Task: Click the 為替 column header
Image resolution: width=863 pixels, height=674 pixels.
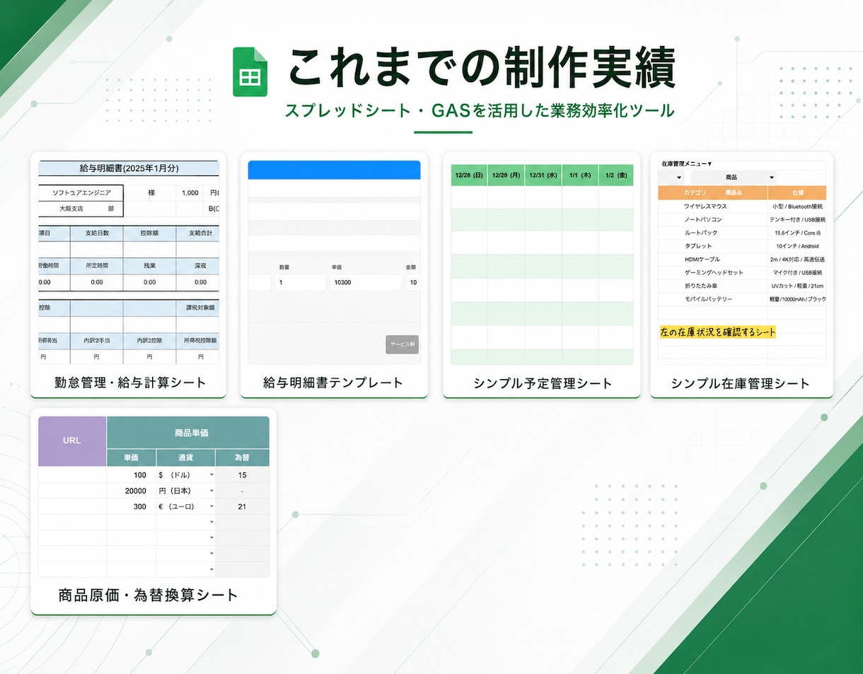Action: (x=243, y=458)
